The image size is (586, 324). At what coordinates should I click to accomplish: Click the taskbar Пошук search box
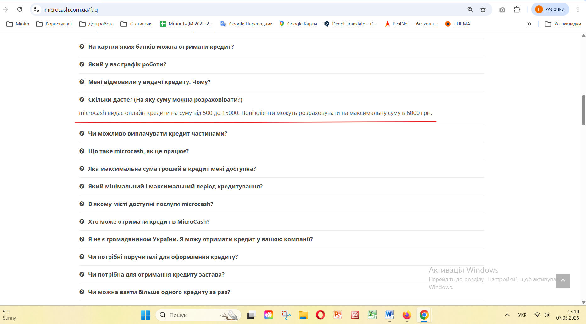(198, 315)
